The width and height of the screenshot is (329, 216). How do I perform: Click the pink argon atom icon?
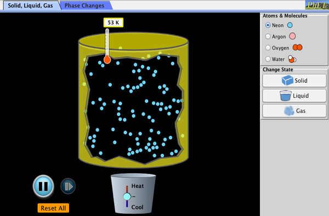point(292,36)
